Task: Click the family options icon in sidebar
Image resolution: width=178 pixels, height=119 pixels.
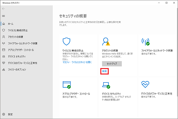Action: (4, 69)
